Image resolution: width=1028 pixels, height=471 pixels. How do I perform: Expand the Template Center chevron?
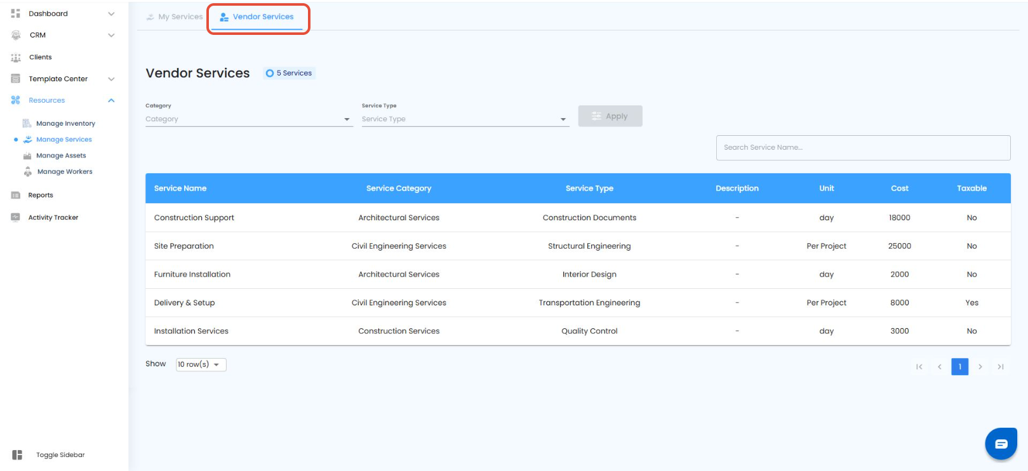(x=111, y=79)
